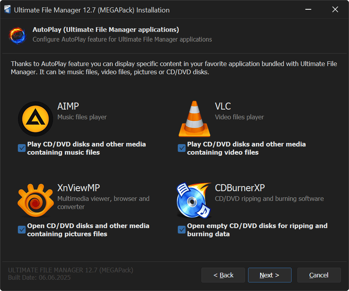Click the XnViewMP application title text
The image size is (349, 291).
[x=79, y=188]
